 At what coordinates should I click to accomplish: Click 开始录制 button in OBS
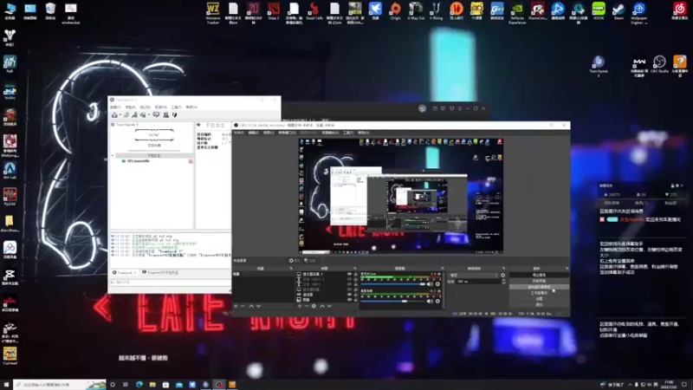(x=539, y=281)
